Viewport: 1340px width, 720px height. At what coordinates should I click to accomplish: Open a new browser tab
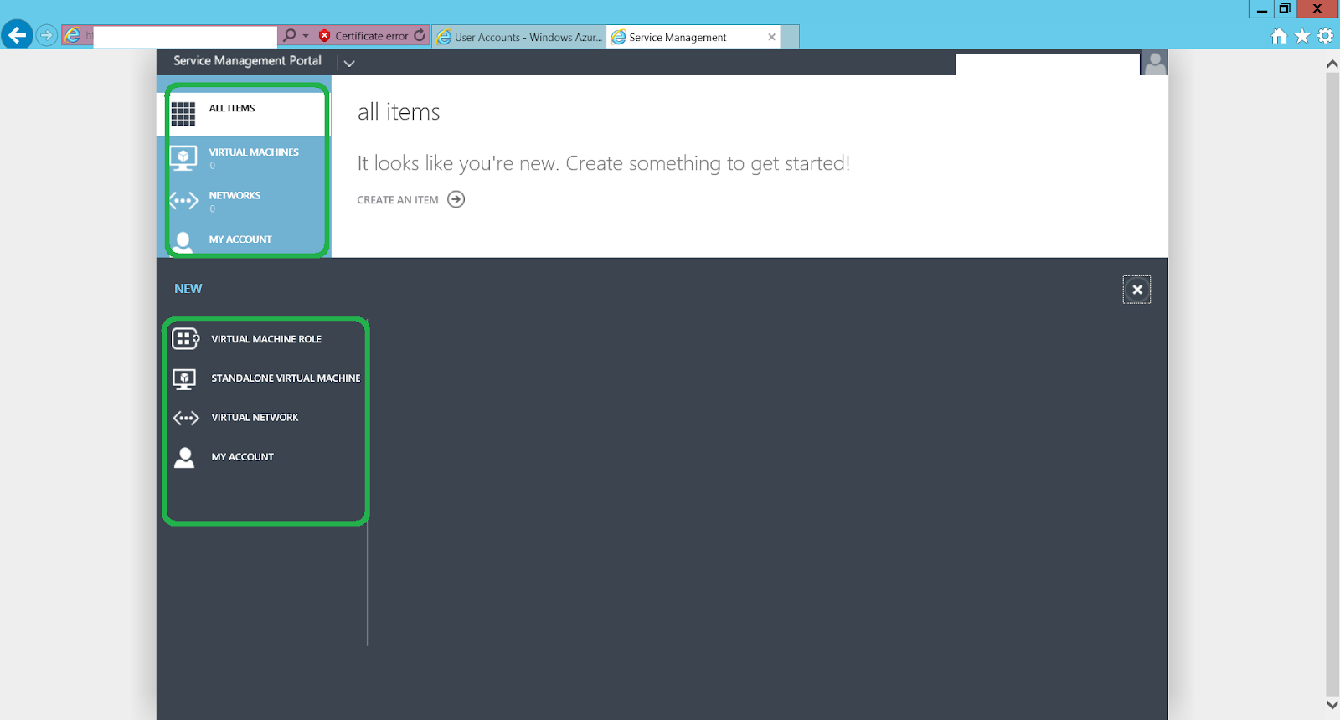coord(790,37)
